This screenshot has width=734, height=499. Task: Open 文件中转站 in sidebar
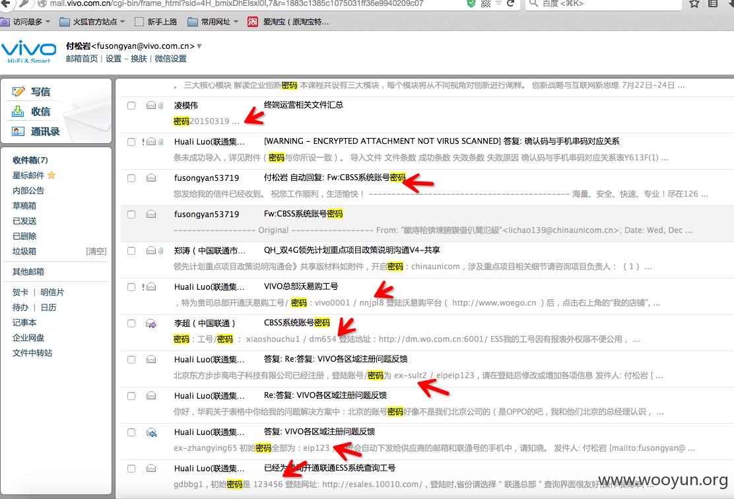[32, 353]
